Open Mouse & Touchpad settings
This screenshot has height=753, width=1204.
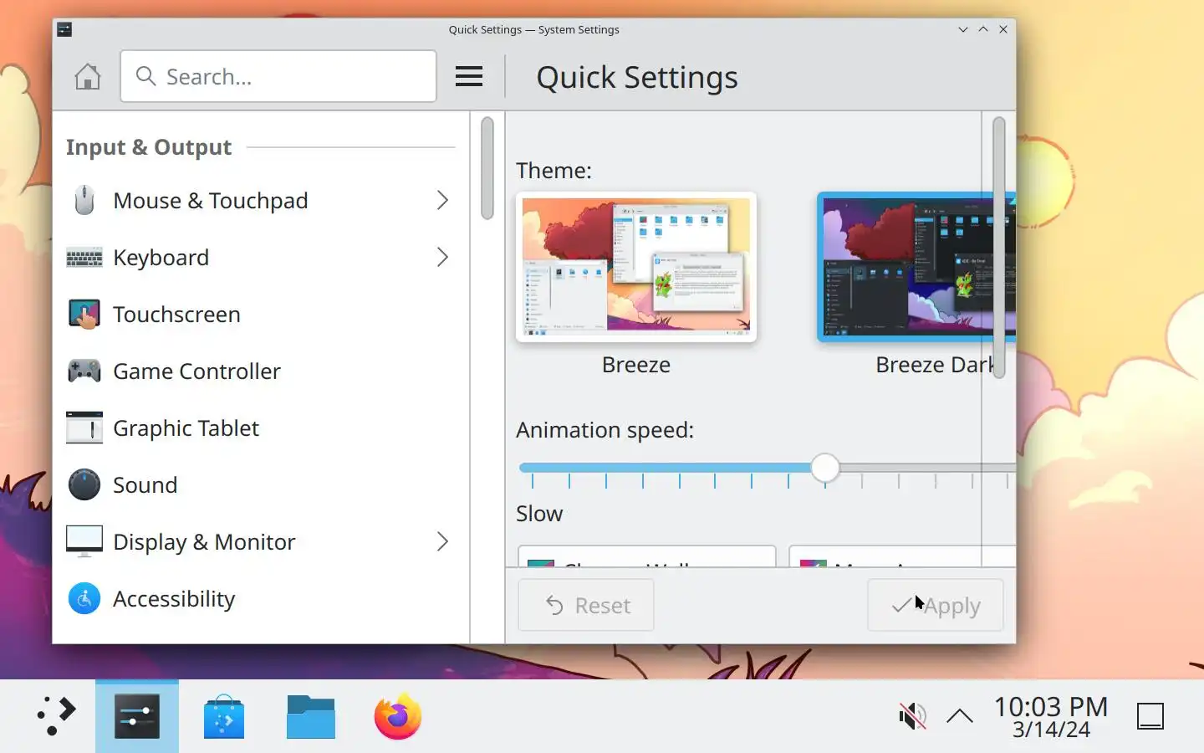coord(261,200)
